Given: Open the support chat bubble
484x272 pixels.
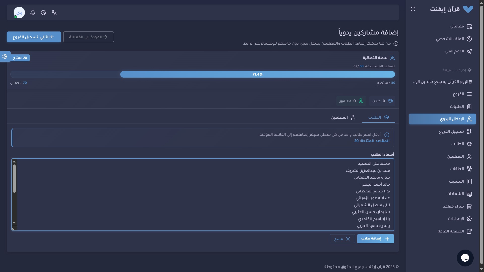Looking at the screenshot, I should (x=465, y=258).
